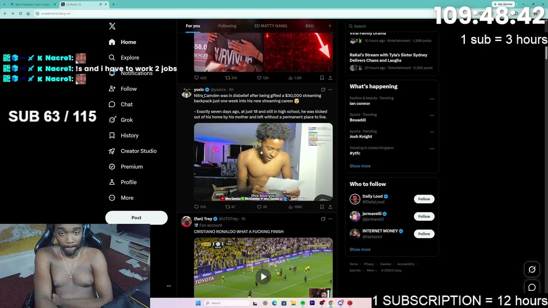Expand the More menu in the sidebar
The height and width of the screenshot is (308, 548).
[121, 198]
